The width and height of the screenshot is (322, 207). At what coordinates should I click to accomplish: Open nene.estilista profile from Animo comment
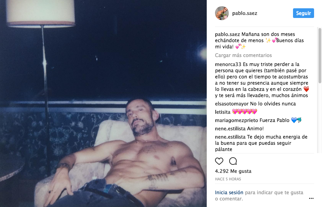230,129
